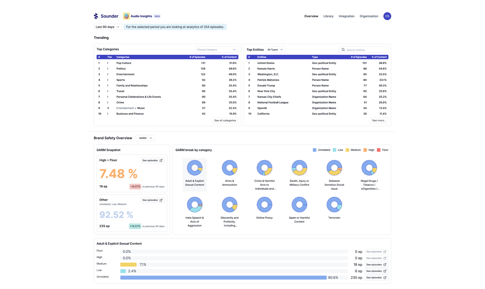
Task: Open external link icon in Unrelated row
Action: point(385,278)
